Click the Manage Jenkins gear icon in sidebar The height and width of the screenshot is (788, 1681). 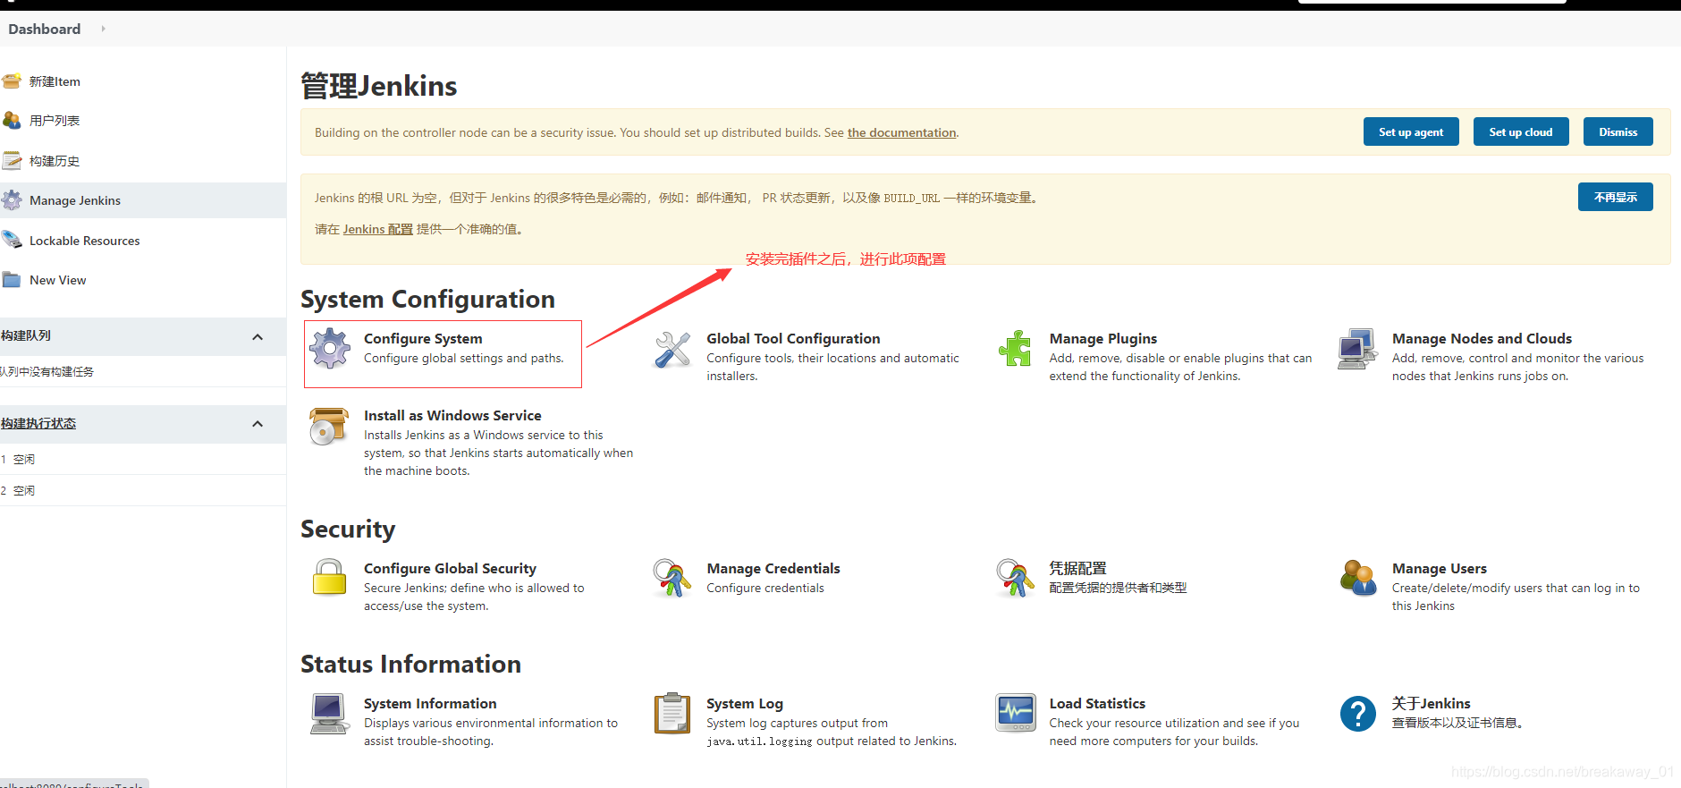(12, 200)
